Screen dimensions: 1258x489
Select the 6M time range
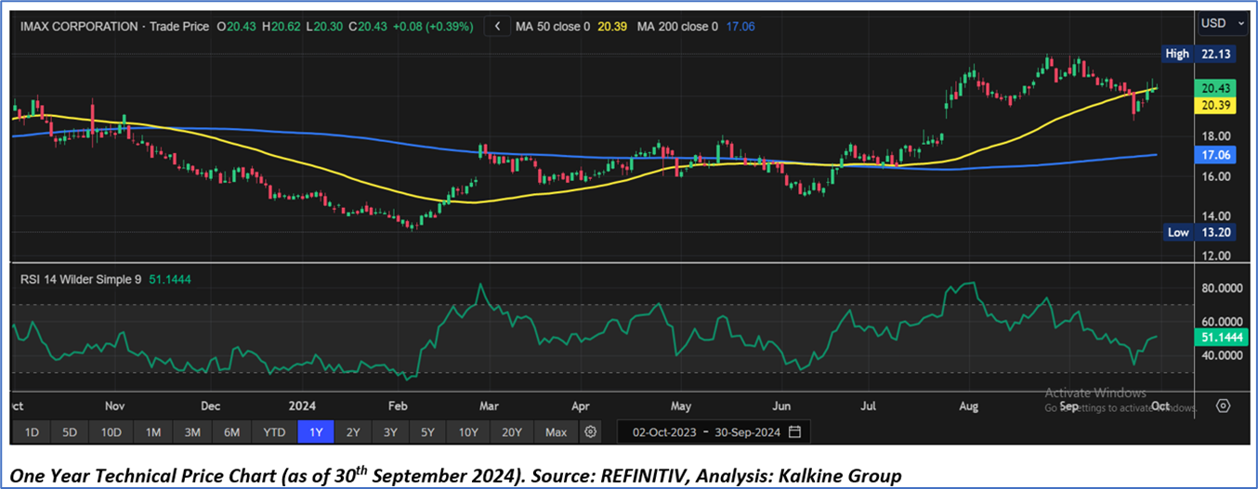(x=232, y=432)
